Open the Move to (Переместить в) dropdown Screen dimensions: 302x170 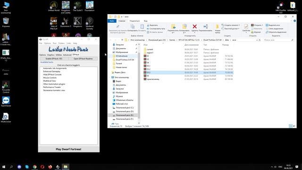pos(173,28)
